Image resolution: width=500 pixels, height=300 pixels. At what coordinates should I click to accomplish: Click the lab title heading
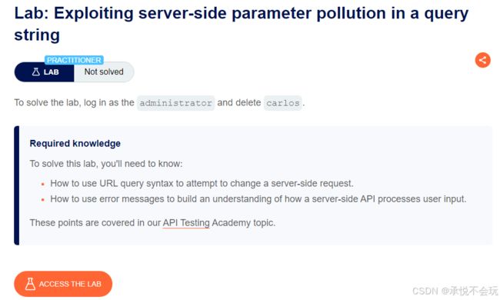pyautogui.click(x=242, y=24)
